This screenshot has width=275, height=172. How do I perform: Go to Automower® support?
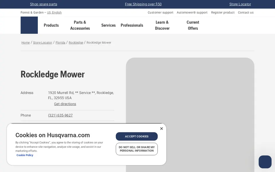click(192, 12)
